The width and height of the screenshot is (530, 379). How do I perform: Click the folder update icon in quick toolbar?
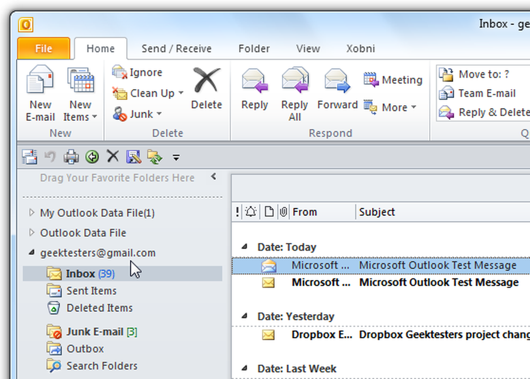pyautogui.click(x=154, y=157)
